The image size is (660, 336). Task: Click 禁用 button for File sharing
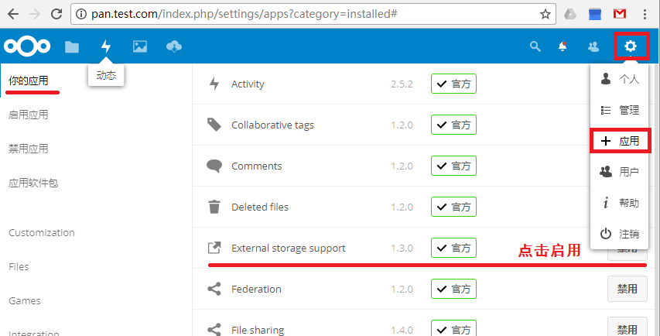627,328
